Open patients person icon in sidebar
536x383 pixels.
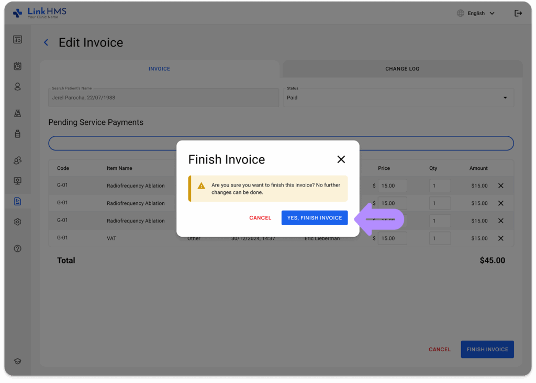tap(17, 87)
